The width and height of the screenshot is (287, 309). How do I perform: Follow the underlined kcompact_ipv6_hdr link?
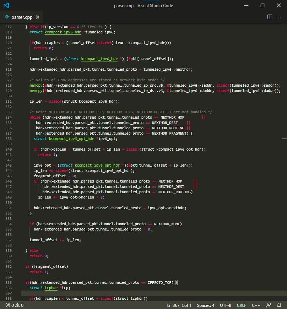point(63,32)
